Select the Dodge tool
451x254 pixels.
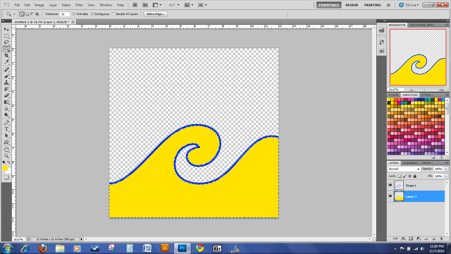point(6,115)
